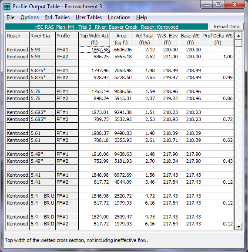Click the Reload Data button

click(x=227, y=27)
